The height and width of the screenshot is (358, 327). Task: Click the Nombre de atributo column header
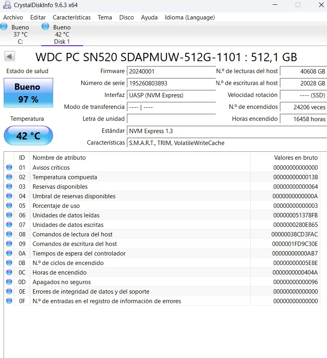(140, 157)
